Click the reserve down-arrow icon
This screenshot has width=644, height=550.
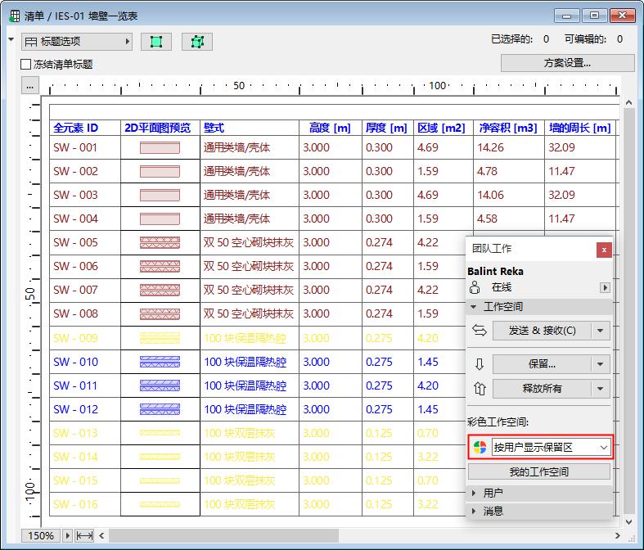[480, 364]
